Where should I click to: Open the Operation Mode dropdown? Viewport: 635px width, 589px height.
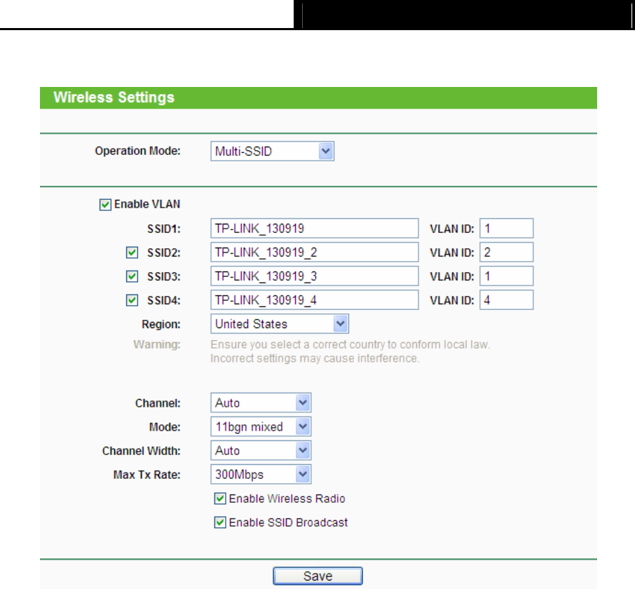point(272,151)
